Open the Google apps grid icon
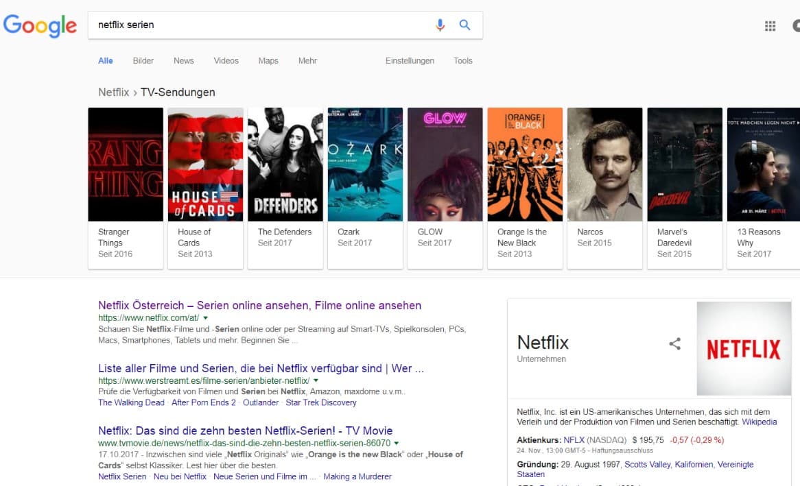Screen dimensions: 800x486 tap(770, 25)
